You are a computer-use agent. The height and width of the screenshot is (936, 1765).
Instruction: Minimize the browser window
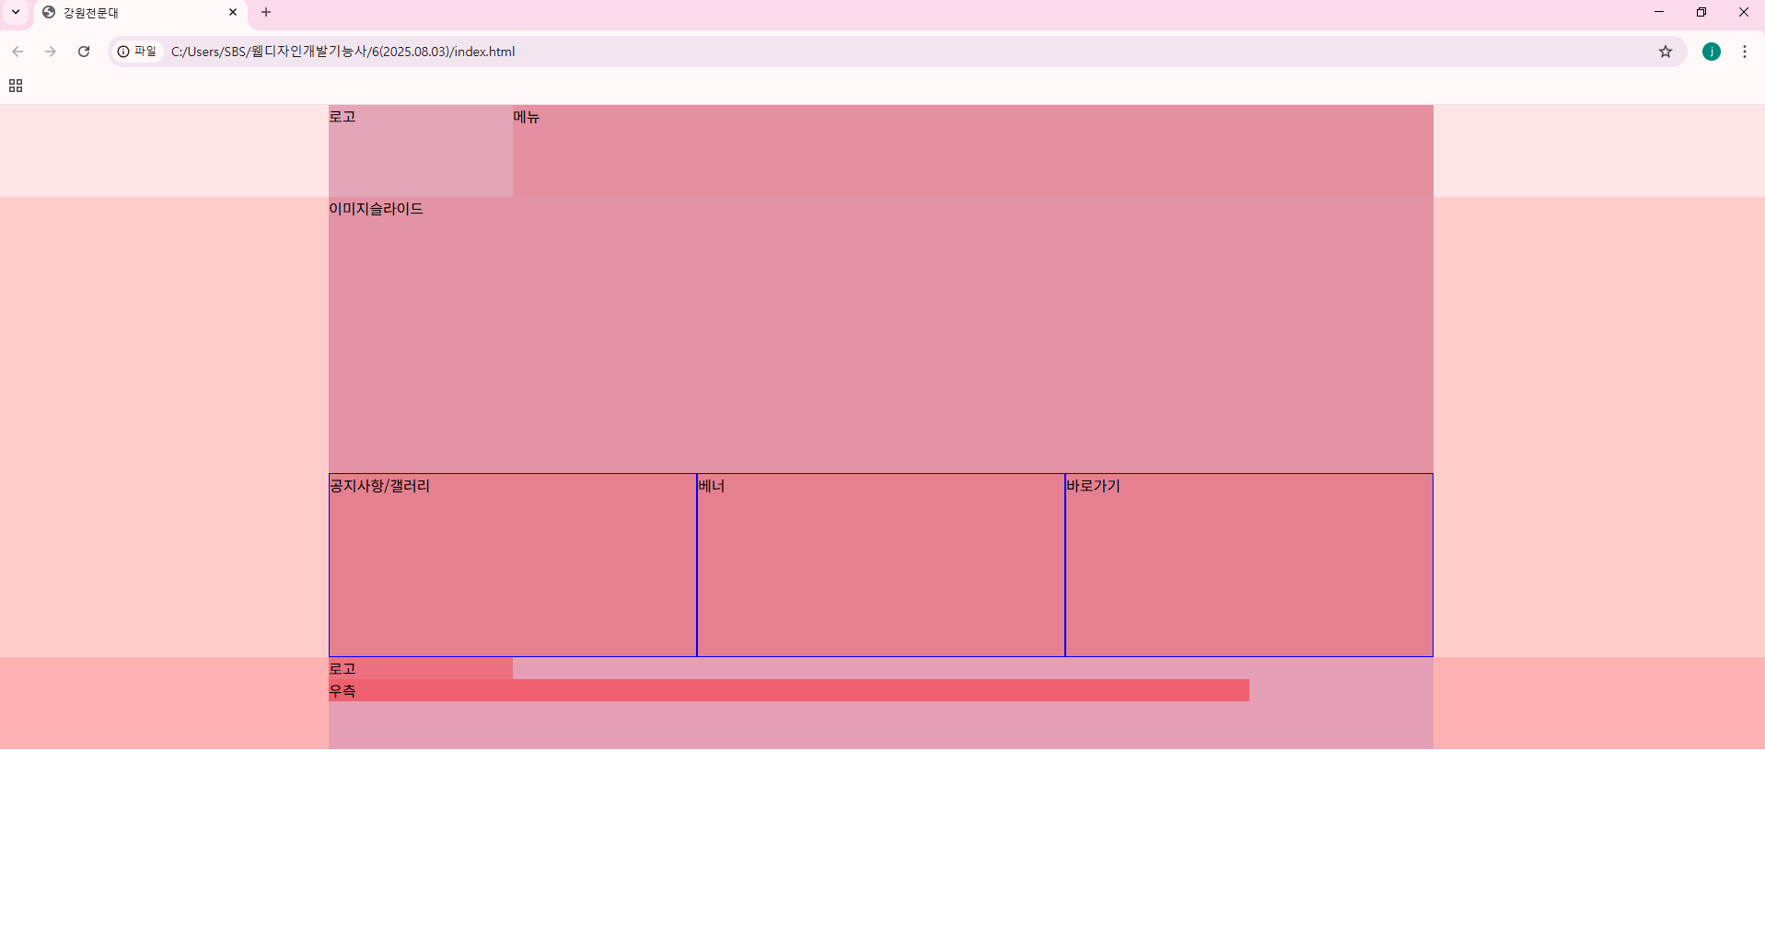coord(1659,12)
